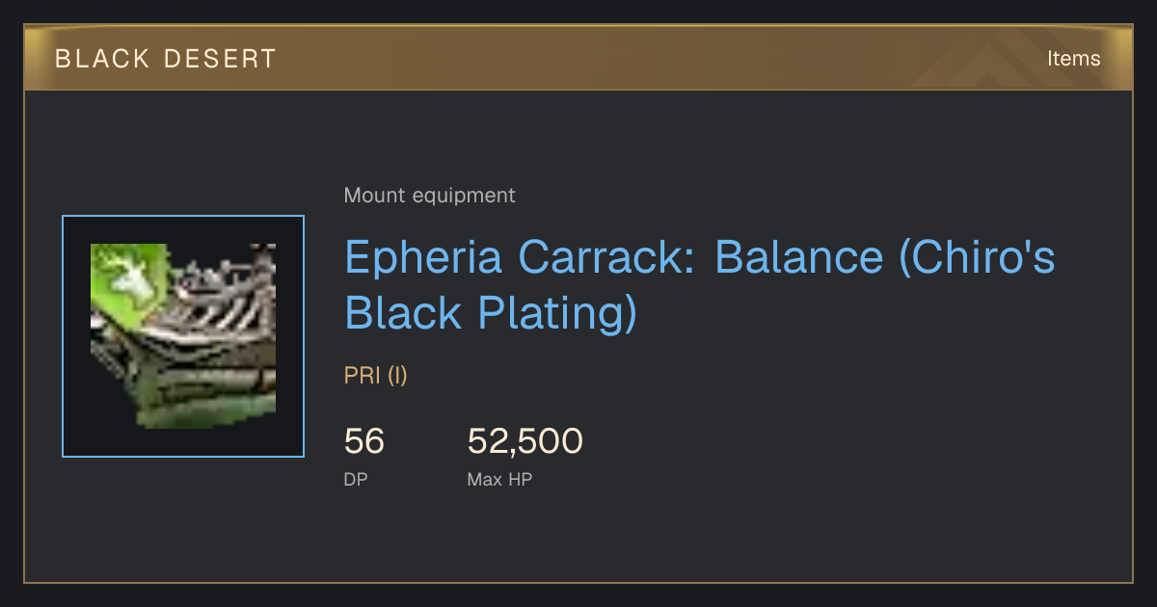Select the Mount equipment category label
Screen dimensions: 1157x607
pyautogui.click(x=429, y=196)
